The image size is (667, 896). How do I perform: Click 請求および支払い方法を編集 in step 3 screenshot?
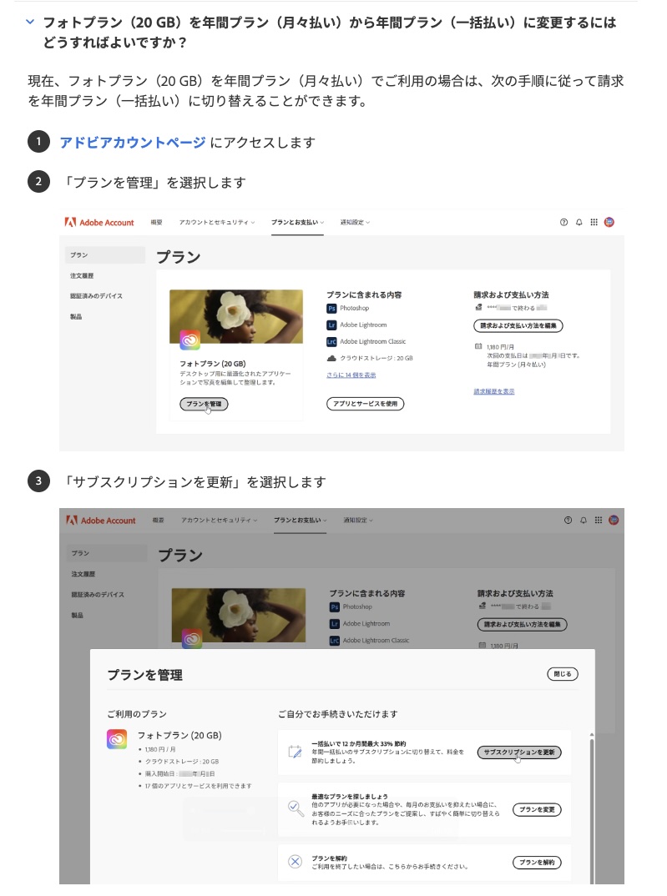tap(522, 625)
